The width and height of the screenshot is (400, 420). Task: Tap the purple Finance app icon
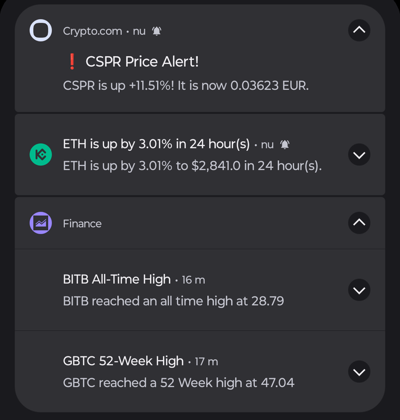click(40, 223)
